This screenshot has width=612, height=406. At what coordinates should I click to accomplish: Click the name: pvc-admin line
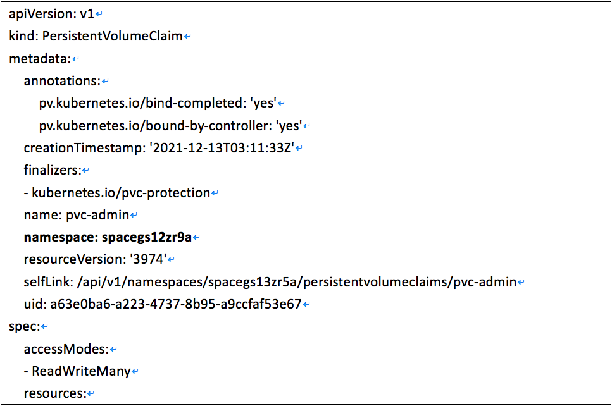coord(77,215)
